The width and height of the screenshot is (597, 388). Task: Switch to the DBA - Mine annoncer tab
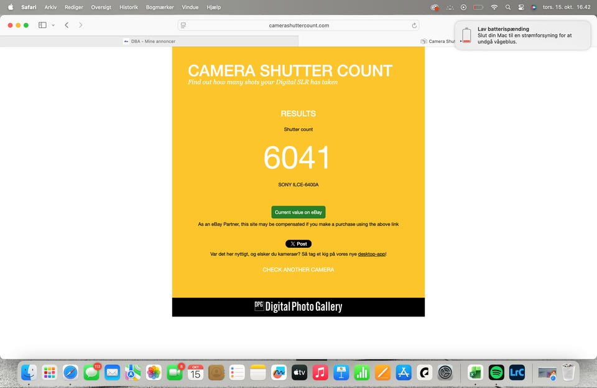149,41
